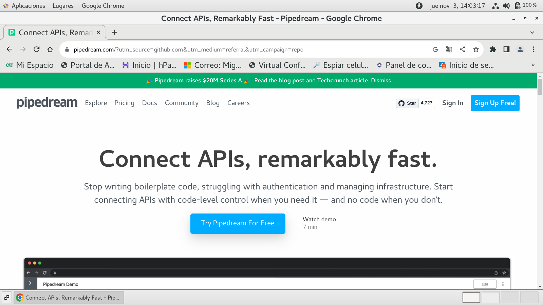Open the Aplicaciones menu
The height and width of the screenshot is (305, 543).
coord(28,6)
